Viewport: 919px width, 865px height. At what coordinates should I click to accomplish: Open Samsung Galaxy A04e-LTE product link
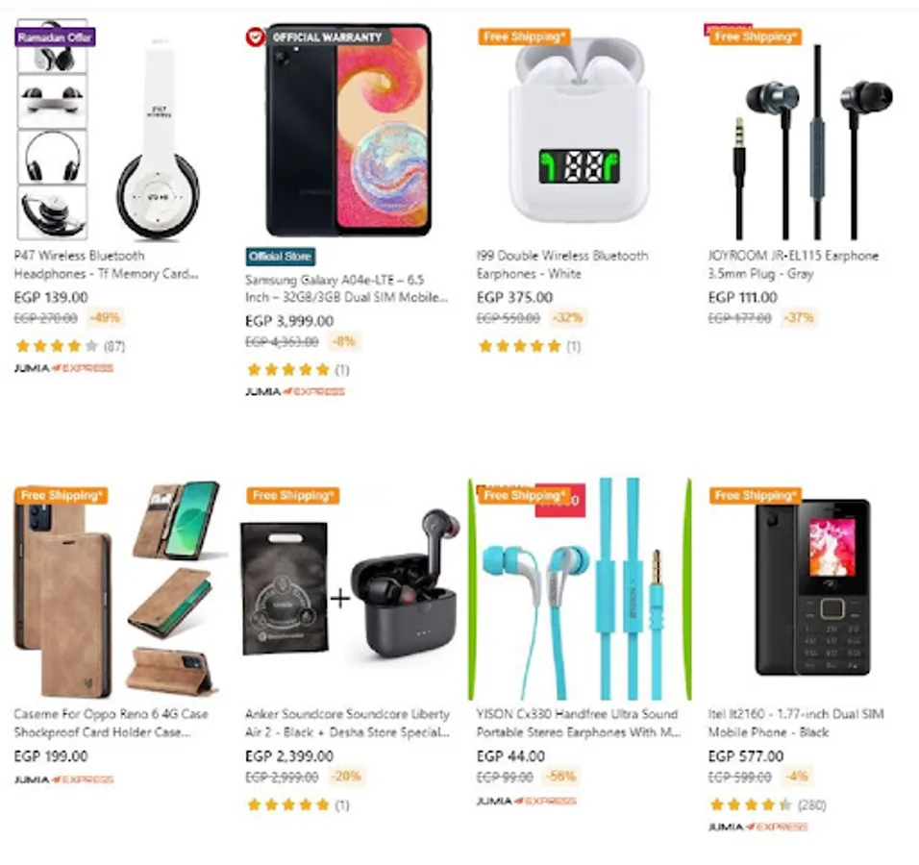coord(346,288)
